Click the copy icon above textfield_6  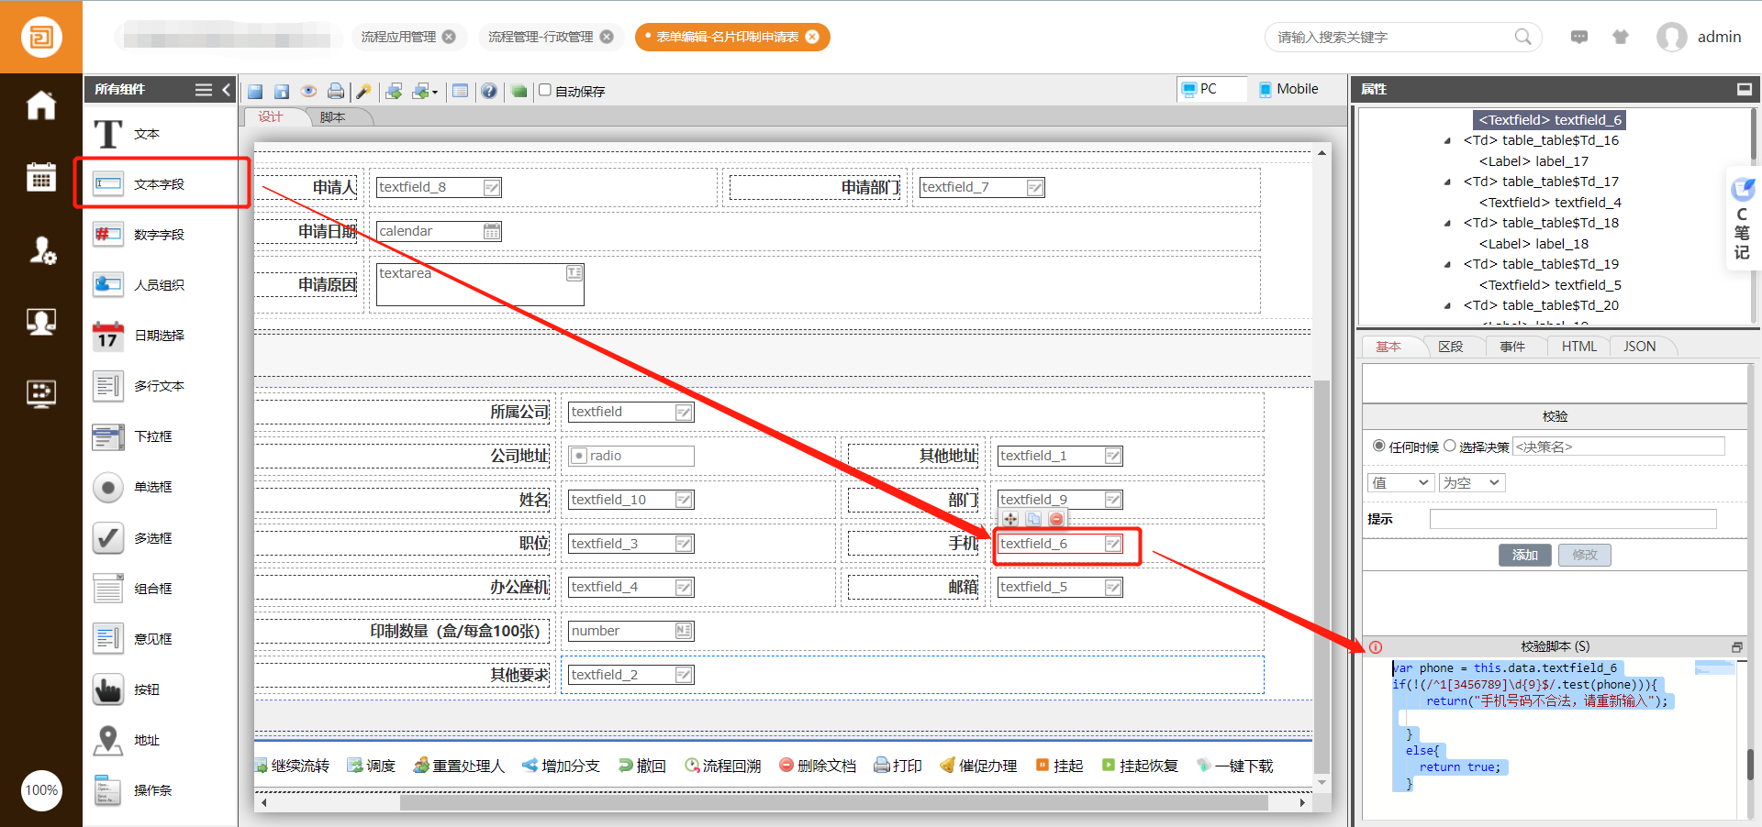[x=1033, y=519]
